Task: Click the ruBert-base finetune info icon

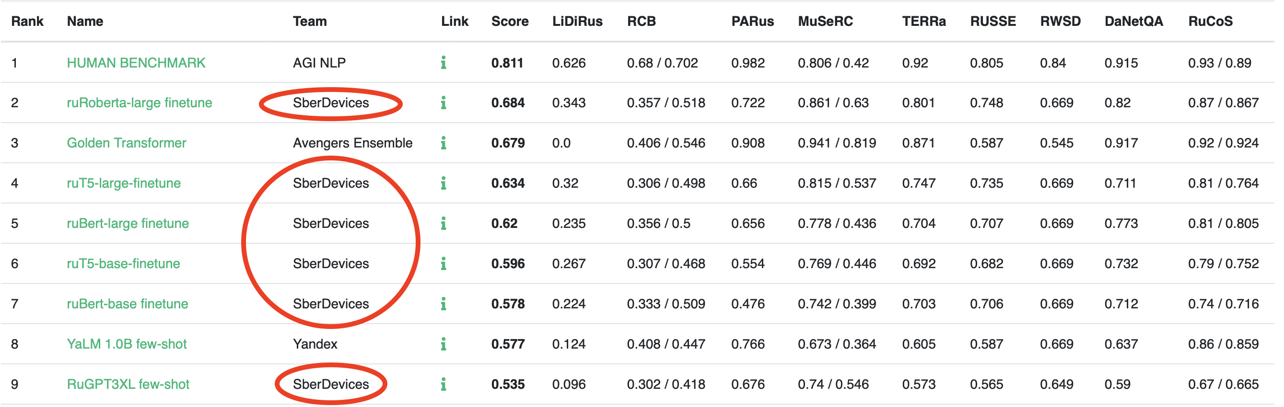Action: pyautogui.click(x=443, y=304)
